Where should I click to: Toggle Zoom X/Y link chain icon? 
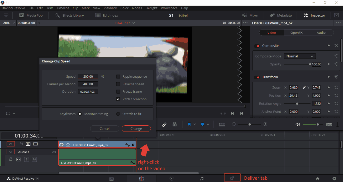coord(304,87)
